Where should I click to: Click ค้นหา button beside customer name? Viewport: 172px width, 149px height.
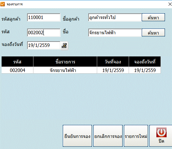coord(153,17)
